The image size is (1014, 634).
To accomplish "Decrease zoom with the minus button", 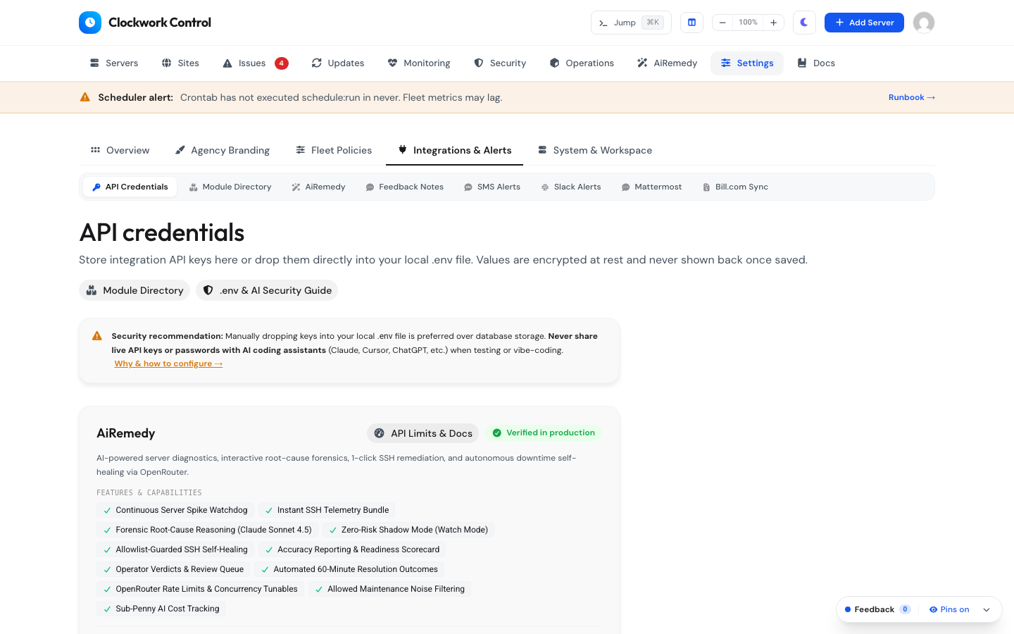I will point(722,23).
